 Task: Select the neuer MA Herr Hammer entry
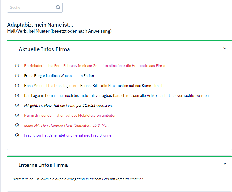coord(66,125)
